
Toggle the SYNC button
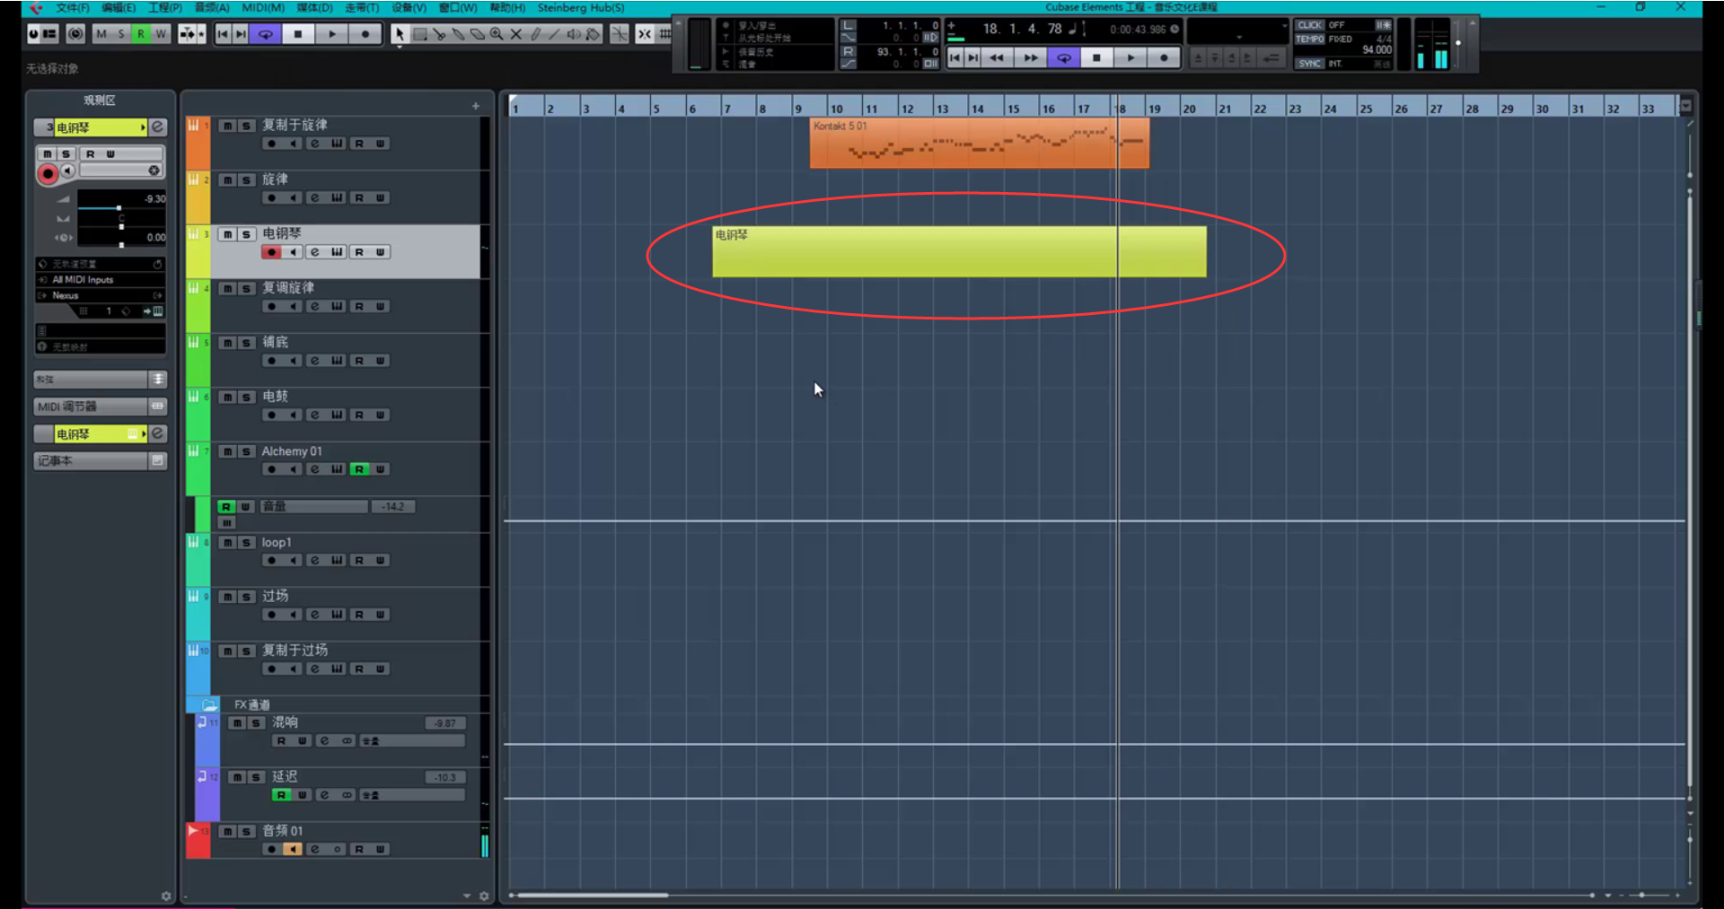(1310, 64)
